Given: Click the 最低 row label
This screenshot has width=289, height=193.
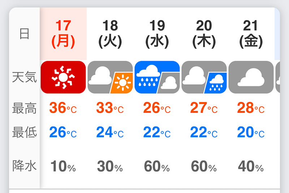Looking at the screenshot, I should coord(25,133).
